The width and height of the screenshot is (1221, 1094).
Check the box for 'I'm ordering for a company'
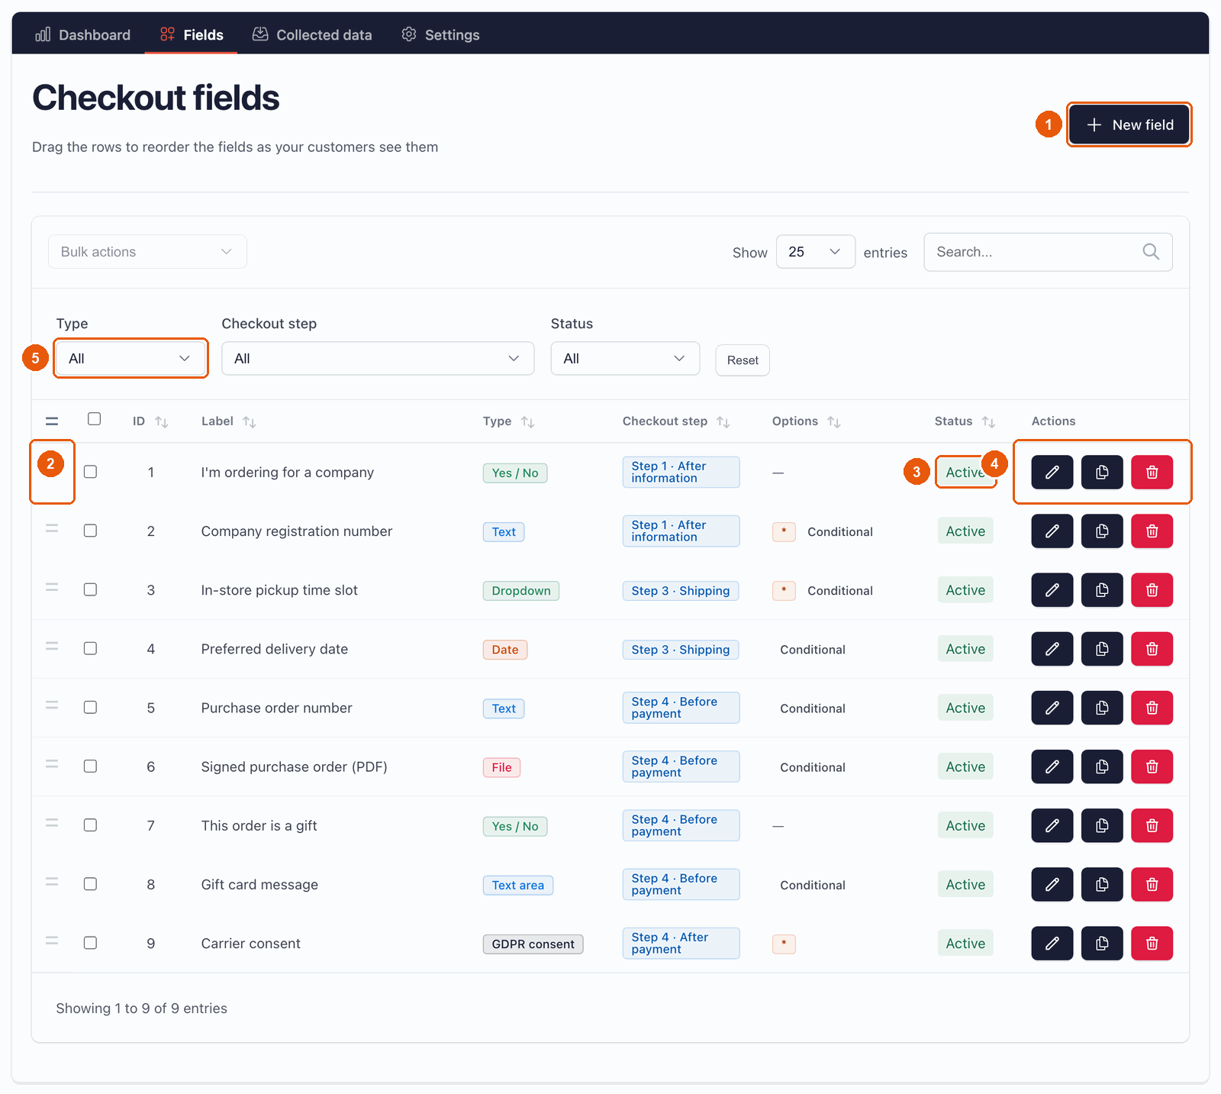(x=90, y=472)
